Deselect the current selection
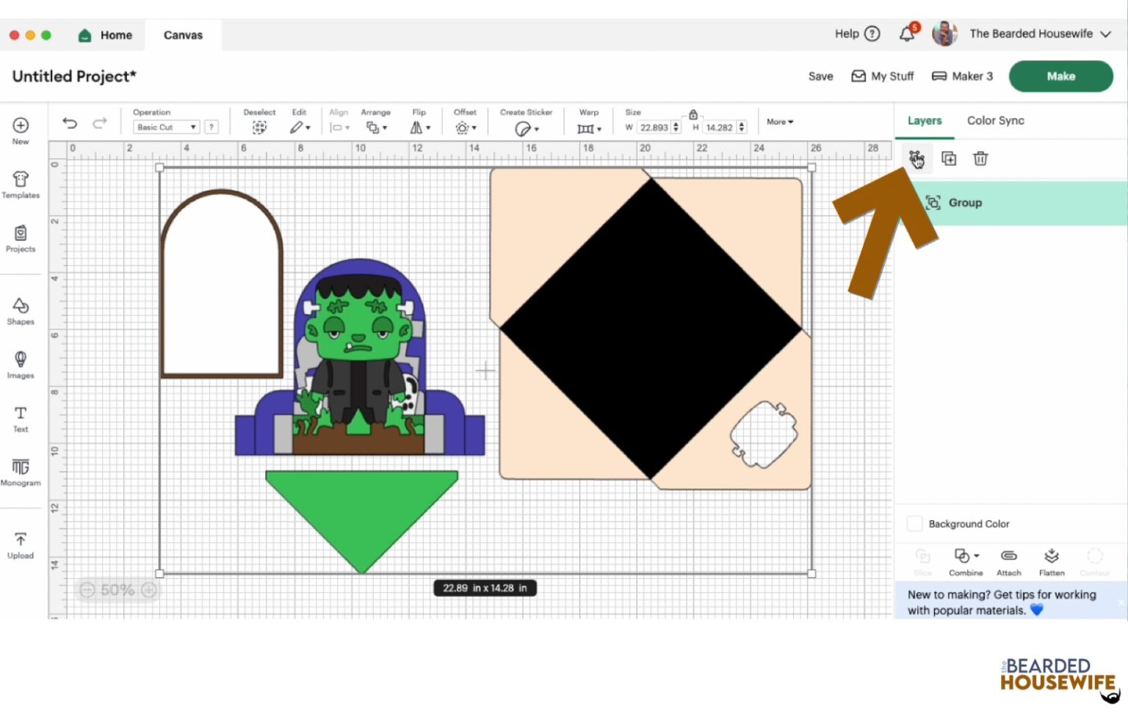The image size is (1128, 716). click(x=259, y=127)
